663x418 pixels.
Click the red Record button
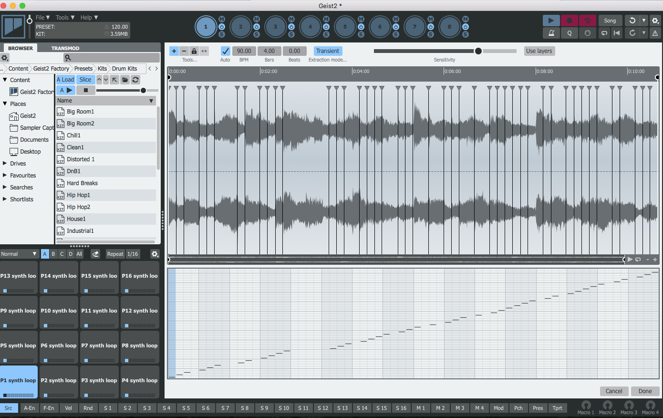pyautogui.click(x=569, y=21)
